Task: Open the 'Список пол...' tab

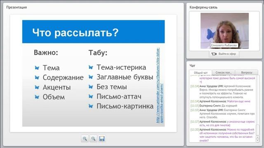Action: pyautogui.click(x=224, y=72)
